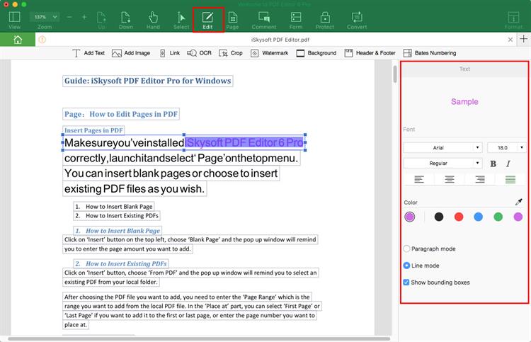This screenshot has height=342, width=531.
Task: Click the horizontal scrollbar at bottom
Action: coord(199,338)
